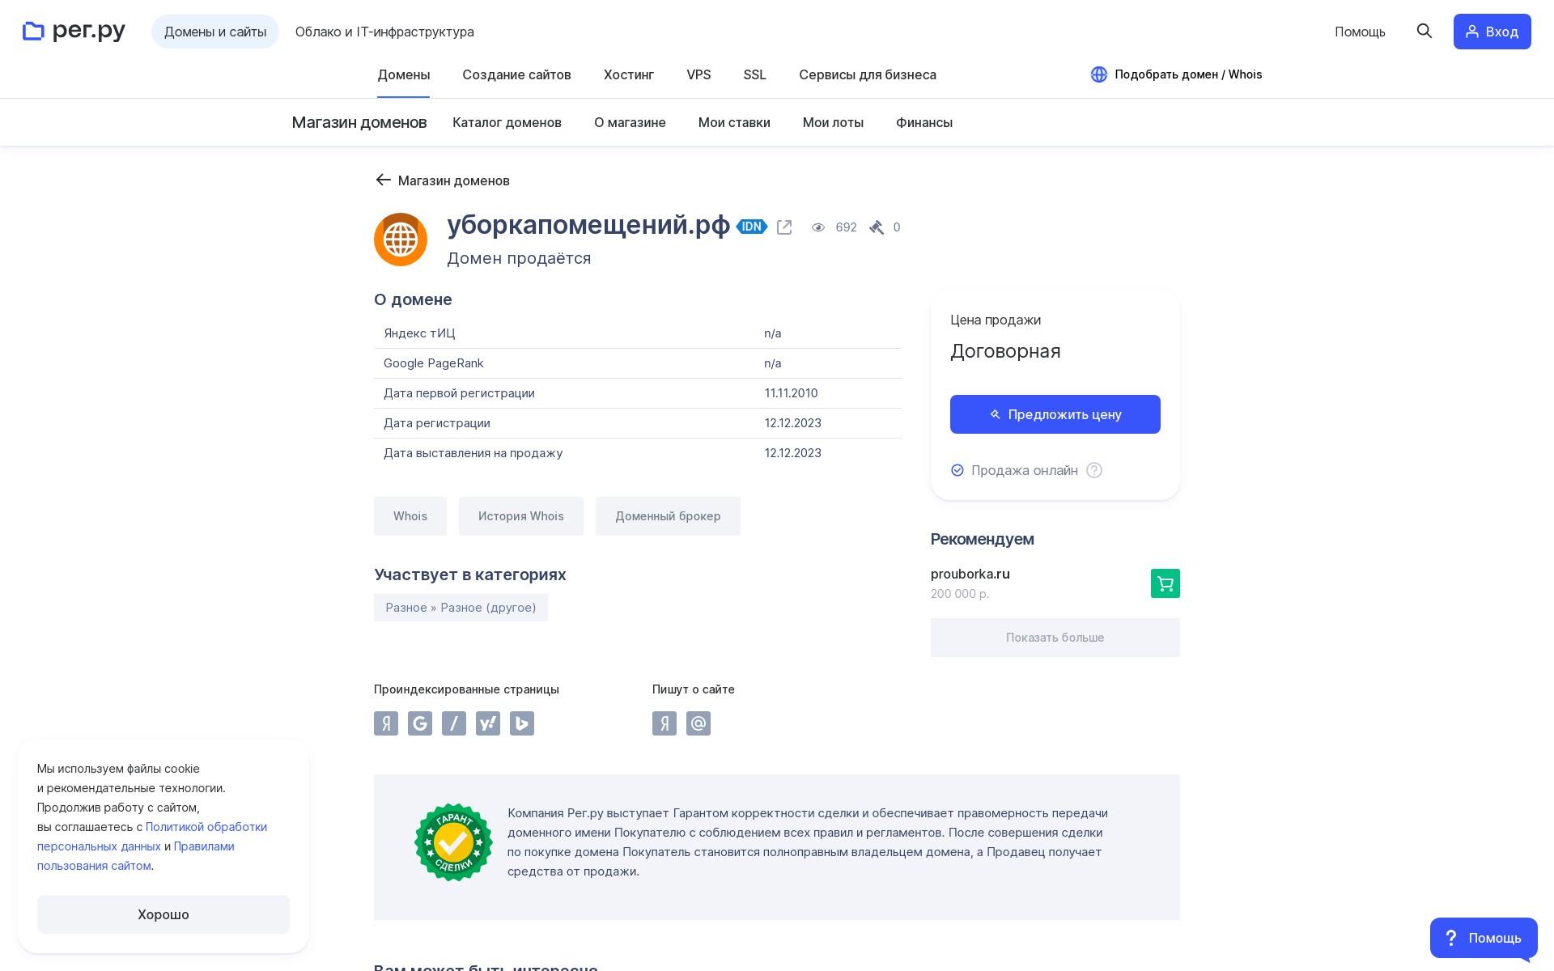Click the search magnifier icon in header

pos(1424,31)
